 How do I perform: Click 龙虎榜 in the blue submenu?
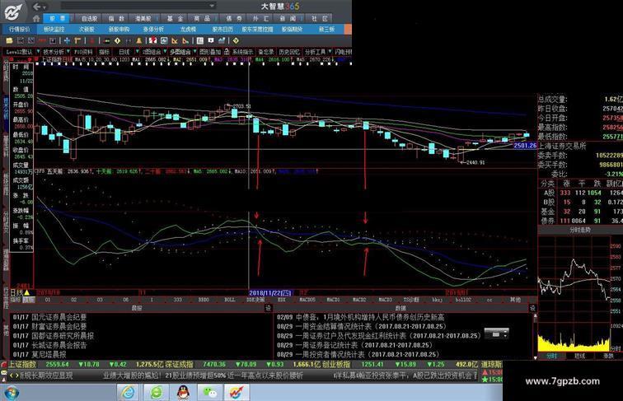tap(189, 30)
